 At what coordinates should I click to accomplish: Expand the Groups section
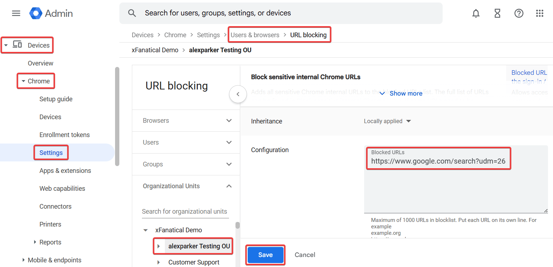pyautogui.click(x=229, y=164)
